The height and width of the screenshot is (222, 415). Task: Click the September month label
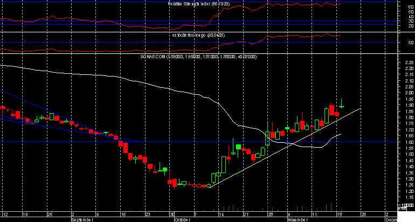click(x=82, y=220)
